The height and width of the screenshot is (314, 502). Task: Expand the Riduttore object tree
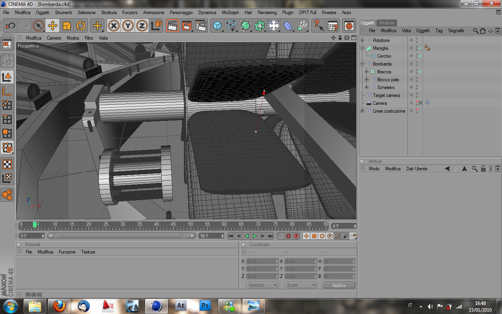click(x=362, y=40)
